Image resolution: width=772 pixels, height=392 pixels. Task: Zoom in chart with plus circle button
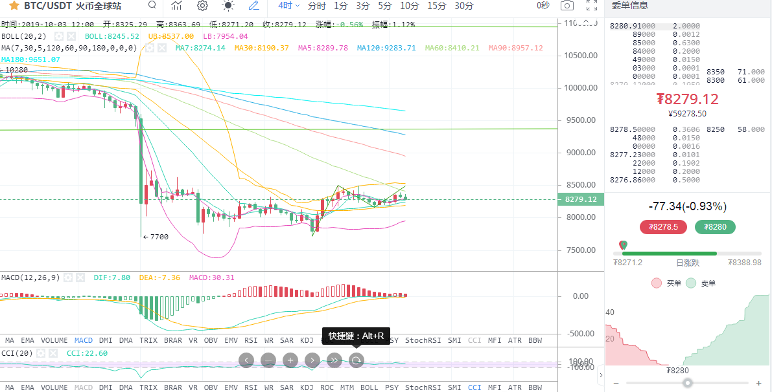point(290,360)
